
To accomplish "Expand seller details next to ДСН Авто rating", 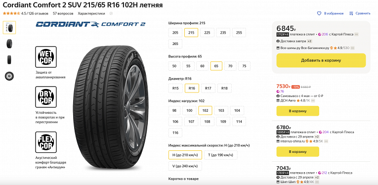I will [x=313, y=100].
